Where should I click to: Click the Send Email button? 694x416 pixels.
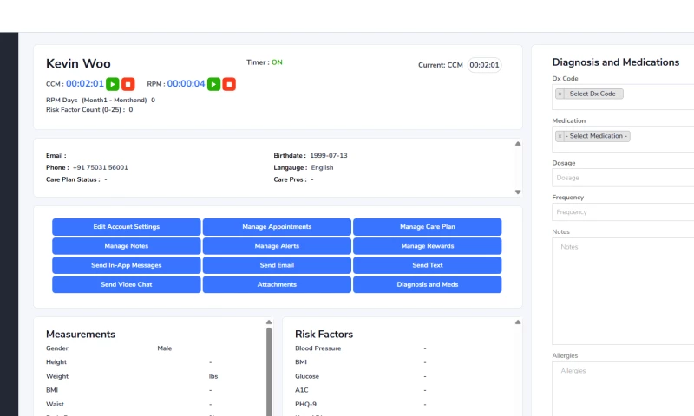tap(277, 265)
